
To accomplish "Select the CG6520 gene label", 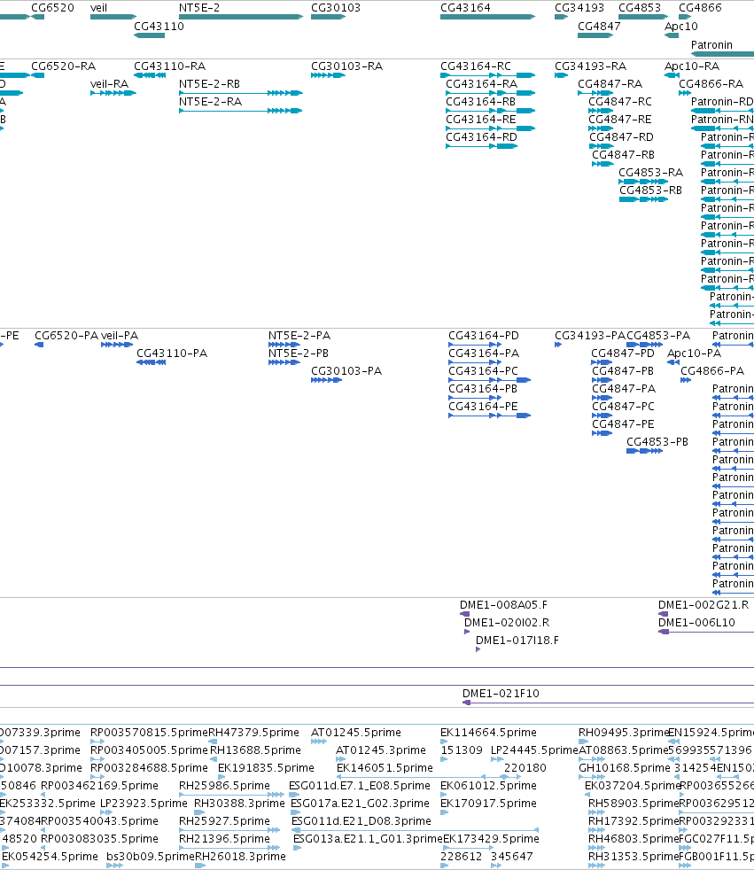I will coord(52,8).
